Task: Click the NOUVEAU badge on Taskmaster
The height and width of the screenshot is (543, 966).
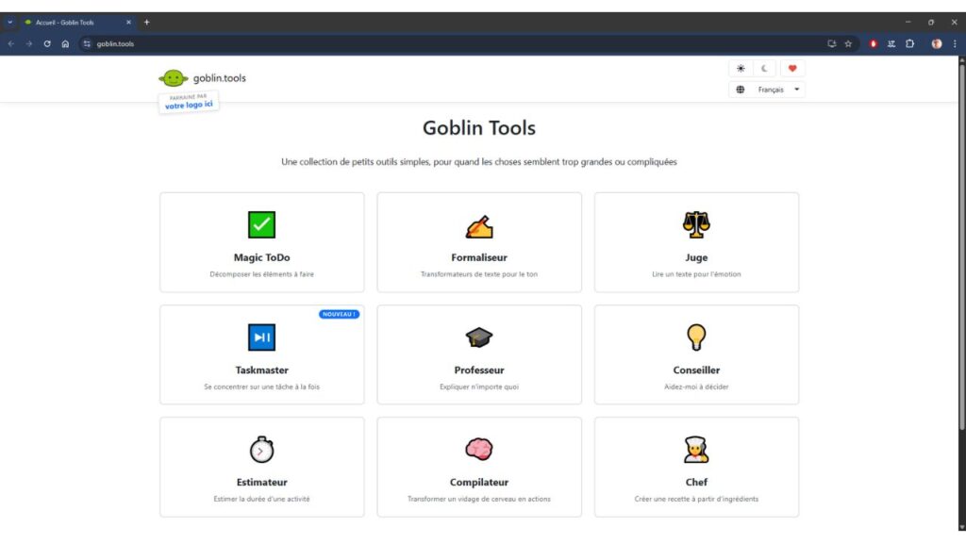Action: click(x=339, y=314)
